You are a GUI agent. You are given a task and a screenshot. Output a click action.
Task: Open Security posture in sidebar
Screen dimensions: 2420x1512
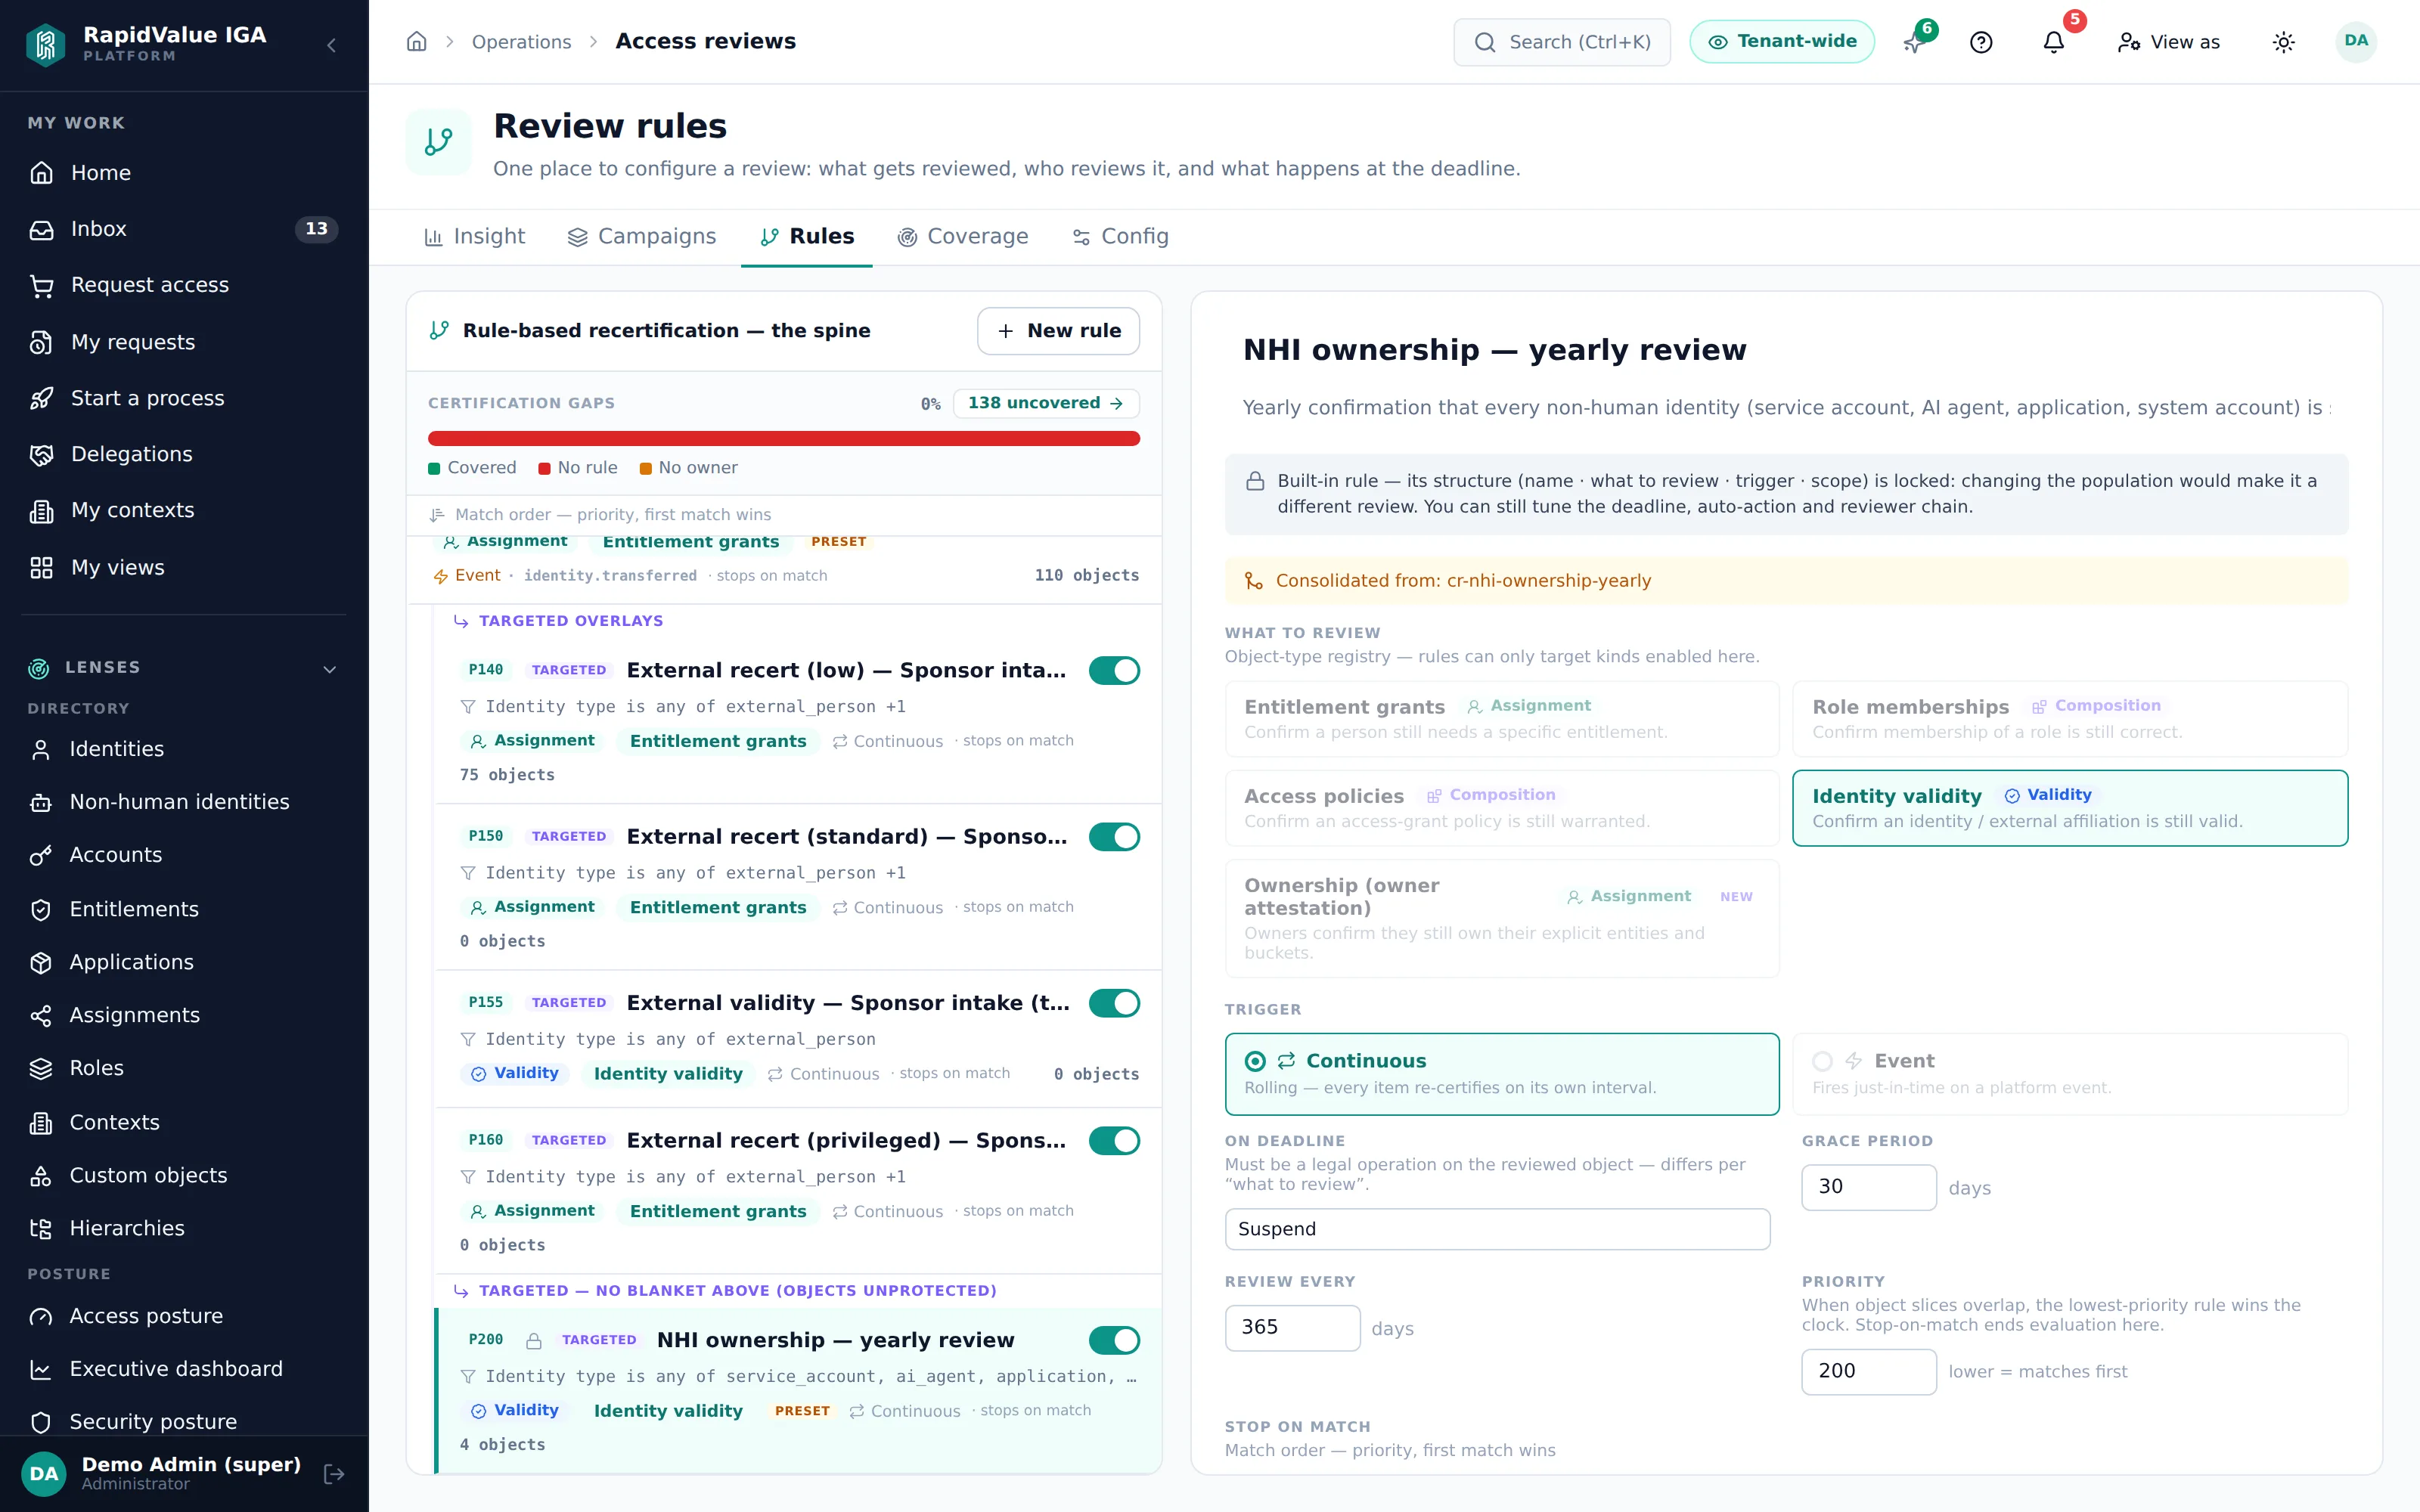click(x=184, y=1422)
